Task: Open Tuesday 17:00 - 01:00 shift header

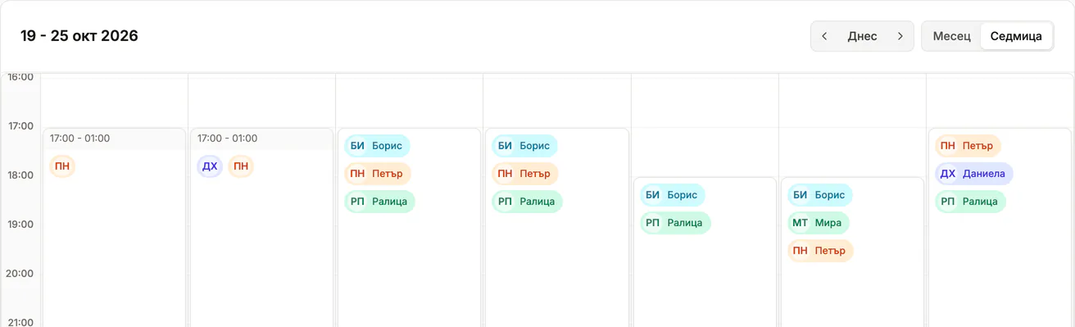Action: point(262,139)
